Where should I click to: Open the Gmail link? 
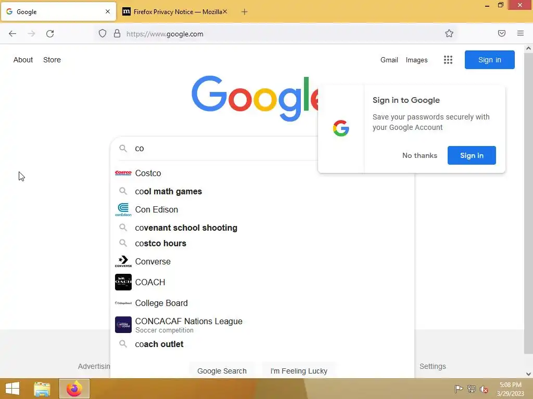(x=389, y=60)
